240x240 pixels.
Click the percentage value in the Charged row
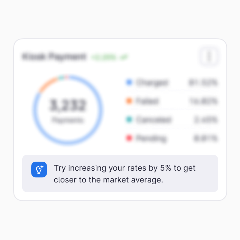203,82
